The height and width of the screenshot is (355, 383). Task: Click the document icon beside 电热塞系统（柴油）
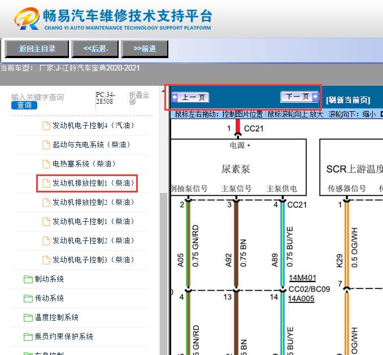pyautogui.click(x=46, y=164)
